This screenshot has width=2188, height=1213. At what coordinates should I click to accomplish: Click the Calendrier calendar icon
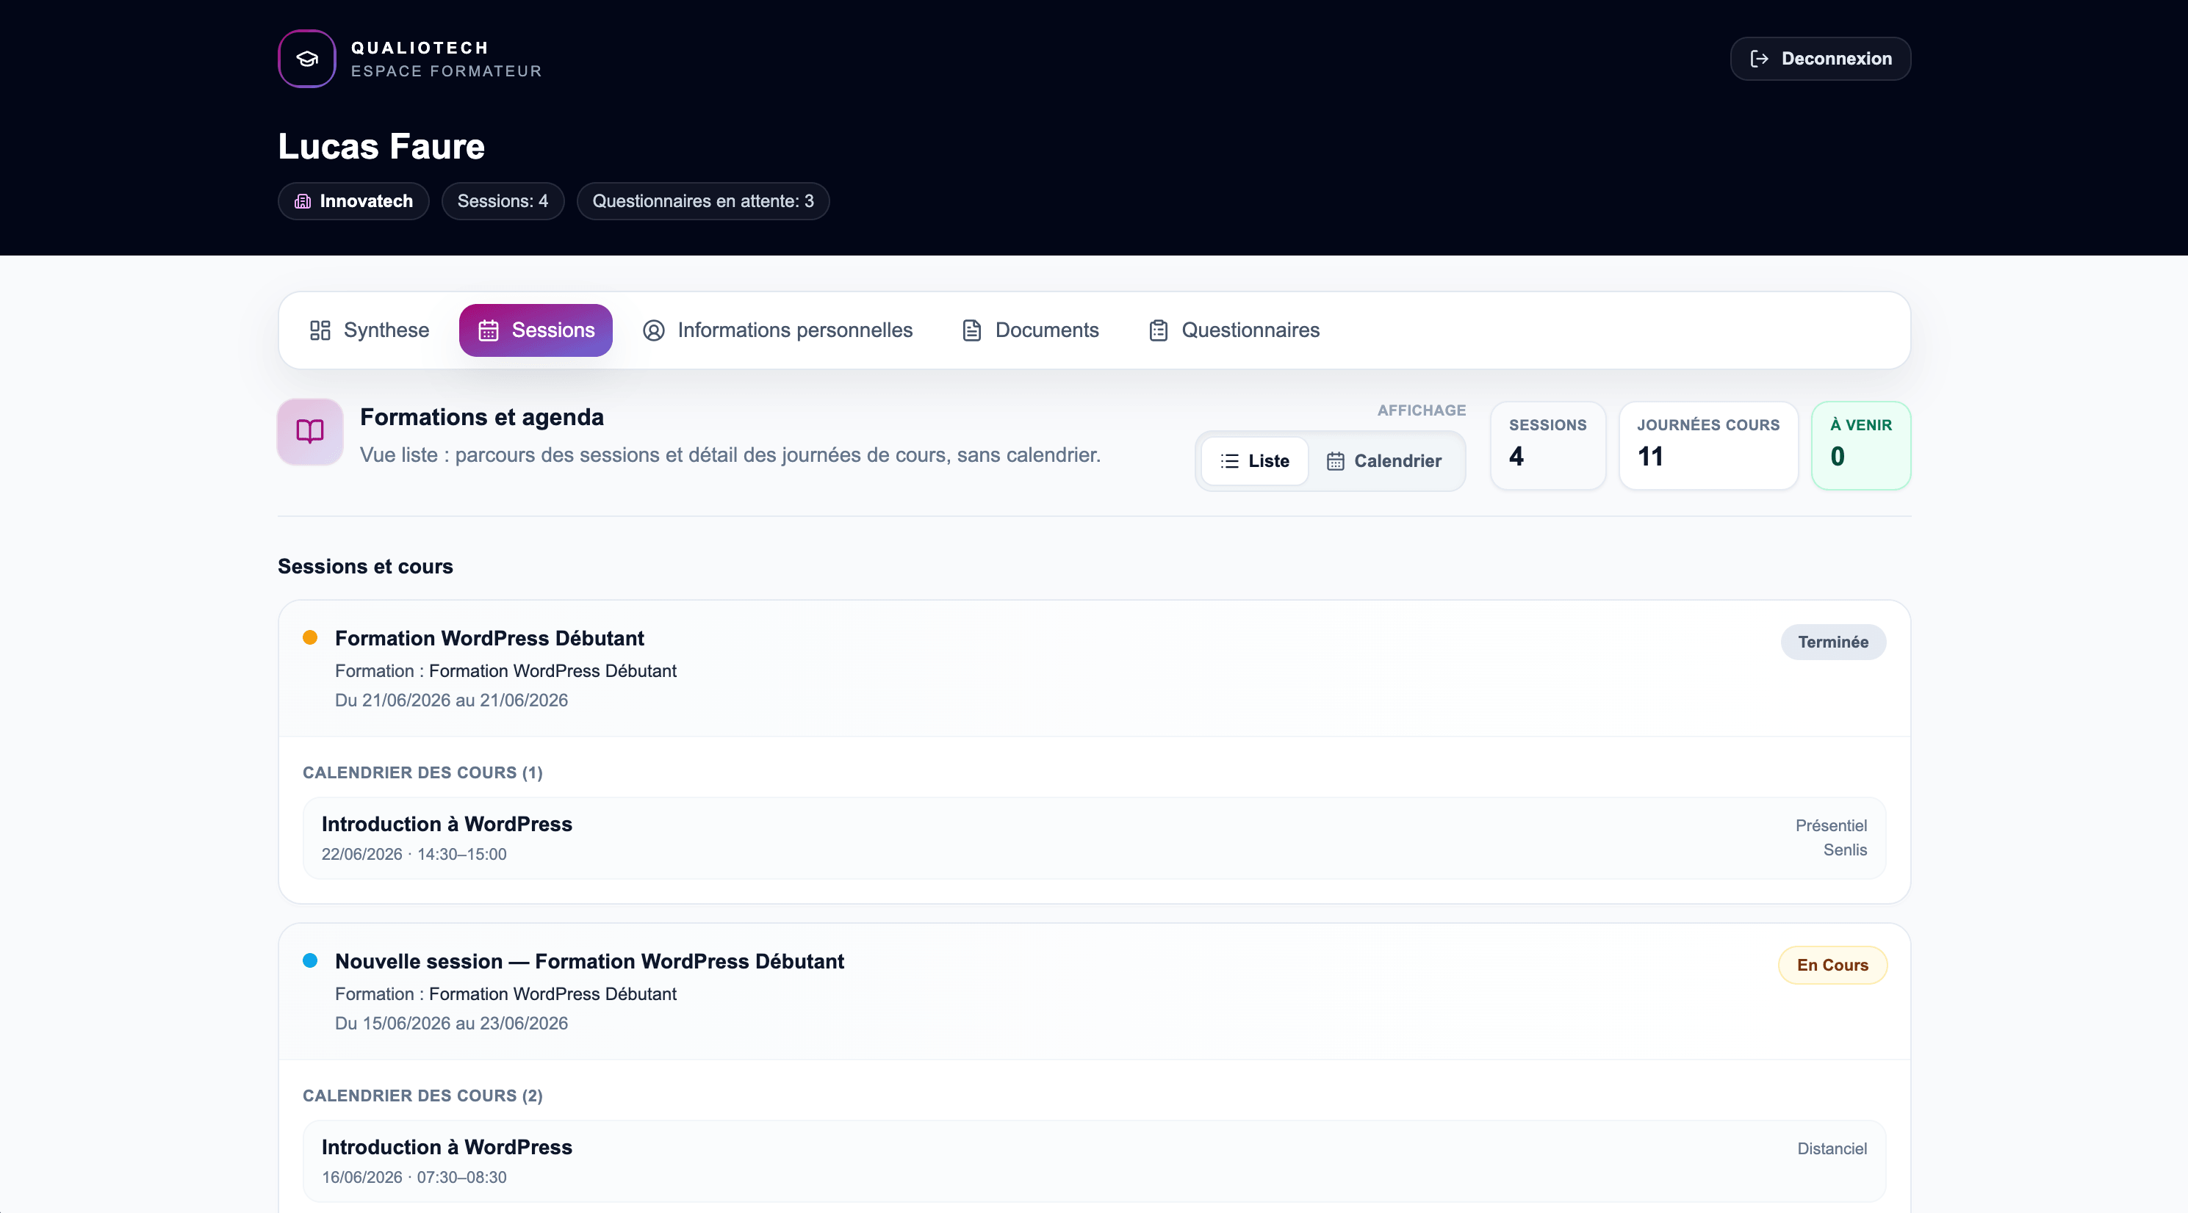pyautogui.click(x=1335, y=461)
